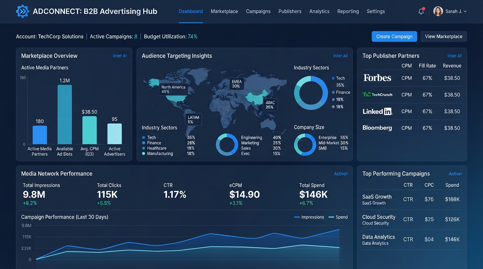Click the Create Campaign button

394,36
